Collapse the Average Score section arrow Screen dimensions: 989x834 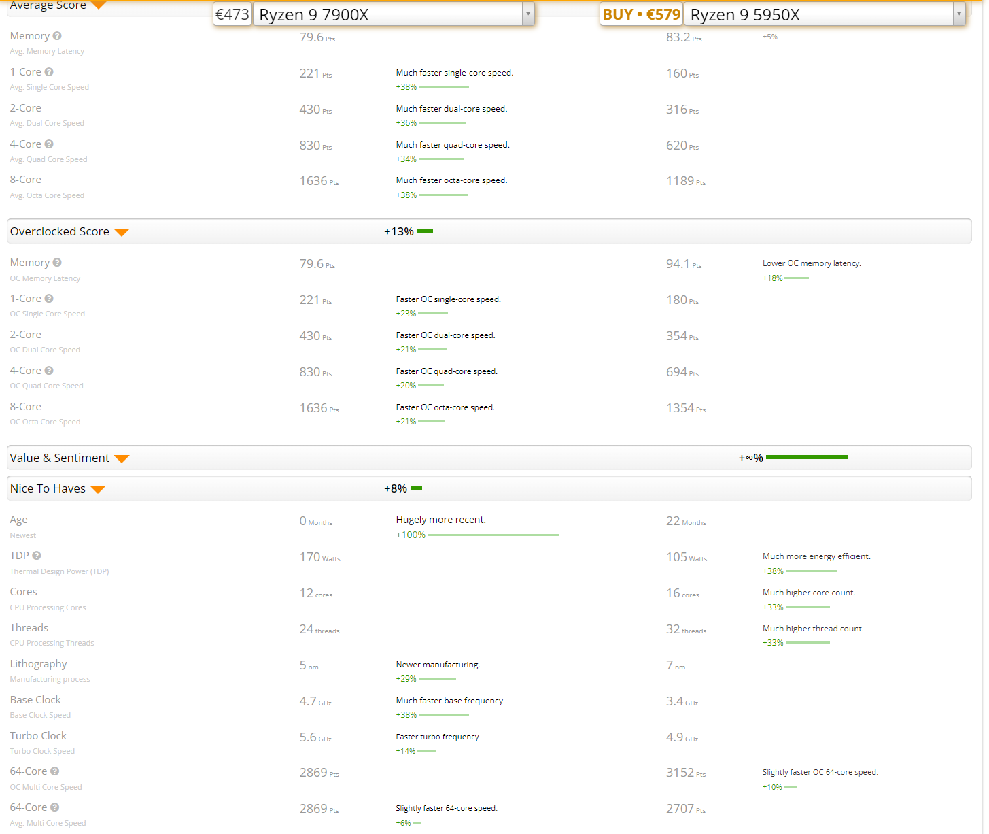(99, 5)
